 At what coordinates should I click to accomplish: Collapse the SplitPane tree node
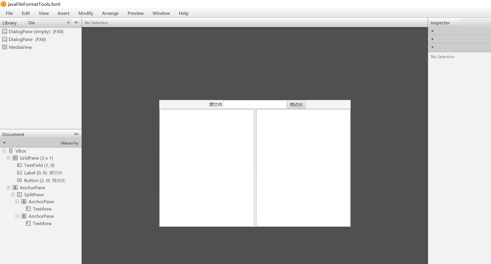pyautogui.click(x=13, y=195)
